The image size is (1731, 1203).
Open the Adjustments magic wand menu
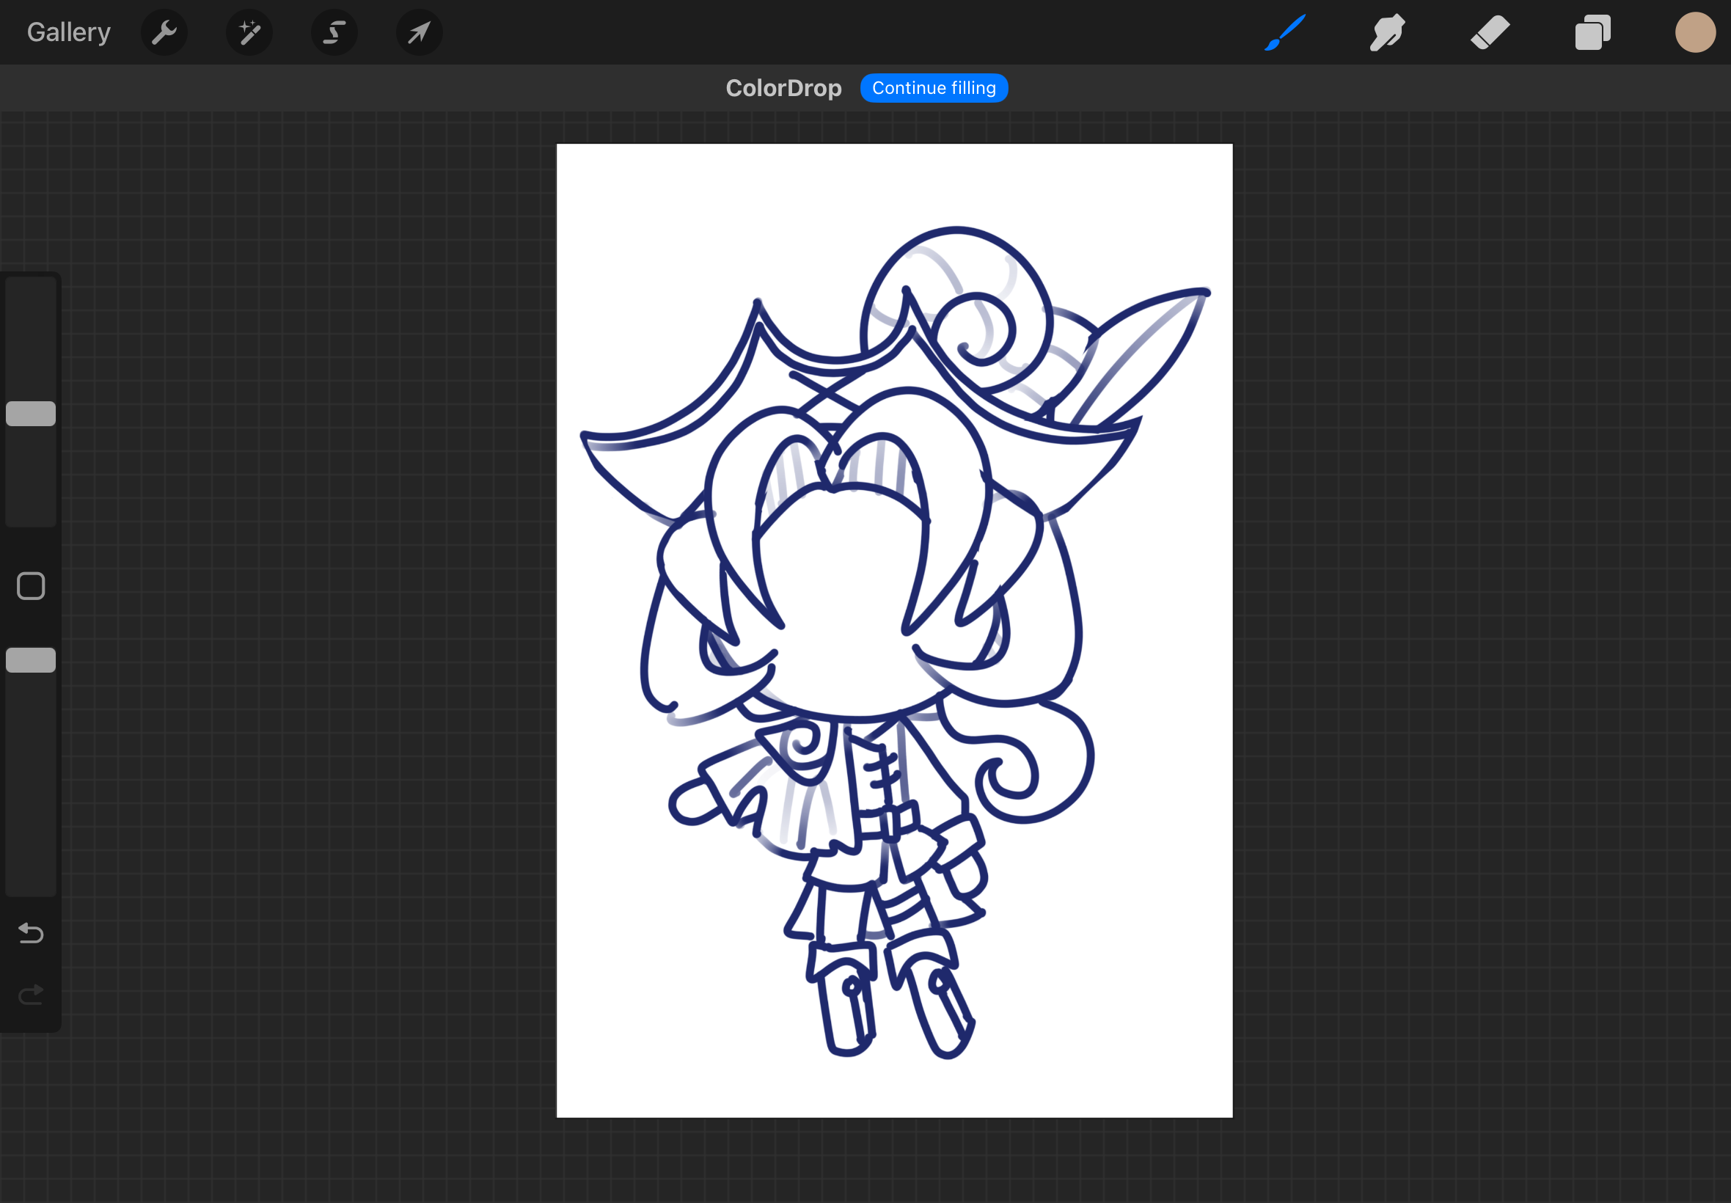click(x=249, y=32)
